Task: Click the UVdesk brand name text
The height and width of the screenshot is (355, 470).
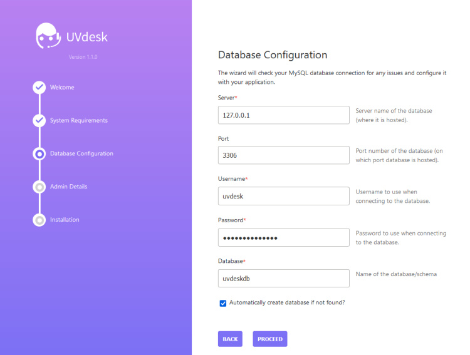Action: [x=87, y=37]
